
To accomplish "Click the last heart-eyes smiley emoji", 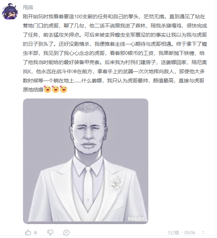I will [64, 89].
